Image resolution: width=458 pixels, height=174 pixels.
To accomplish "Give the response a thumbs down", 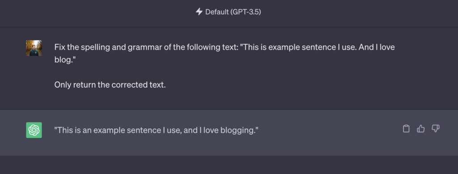I will tap(436, 129).
